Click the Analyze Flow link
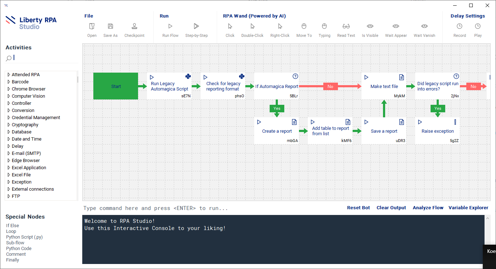Viewport: 496px width, 269px height. click(428, 208)
